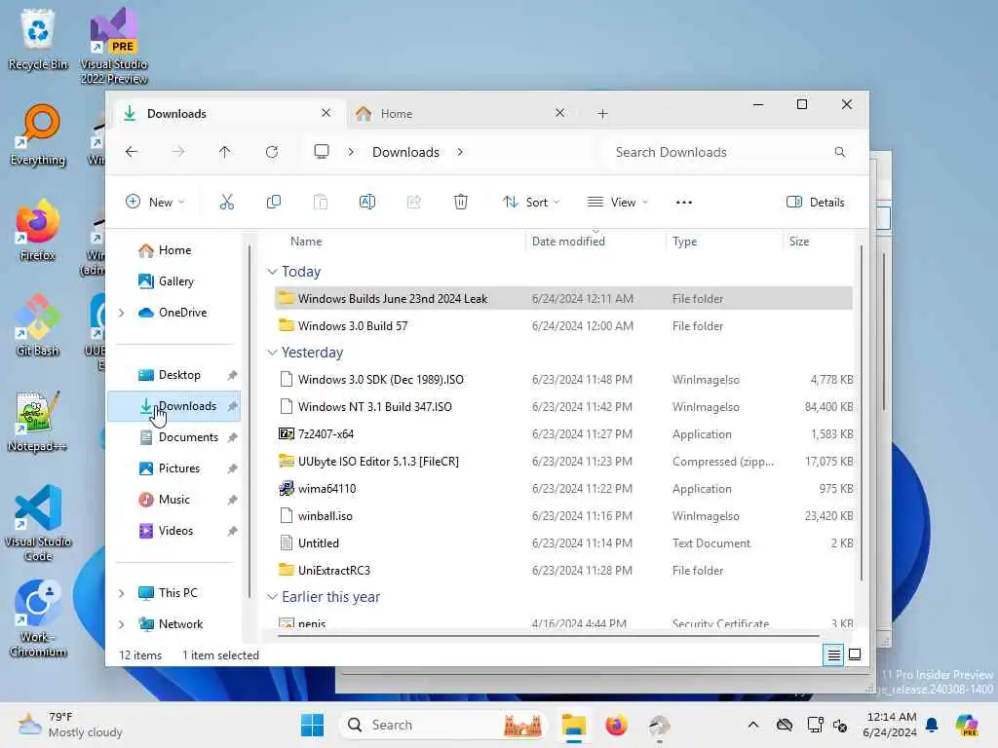Click the This PC monitor icon in address bar
The height and width of the screenshot is (748, 998).
[322, 151]
